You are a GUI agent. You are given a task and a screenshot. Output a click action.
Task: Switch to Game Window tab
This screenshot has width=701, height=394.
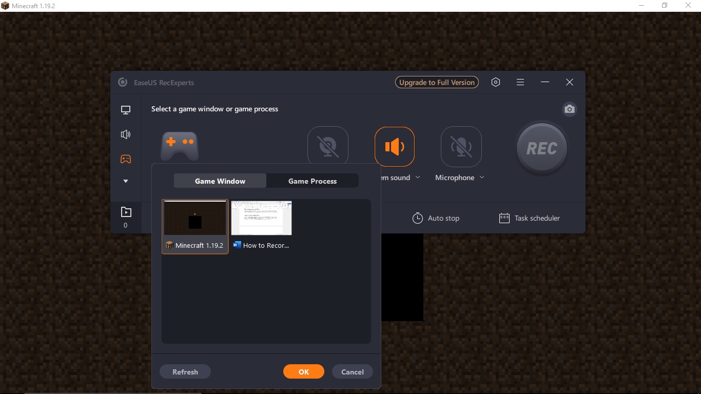[220, 181]
